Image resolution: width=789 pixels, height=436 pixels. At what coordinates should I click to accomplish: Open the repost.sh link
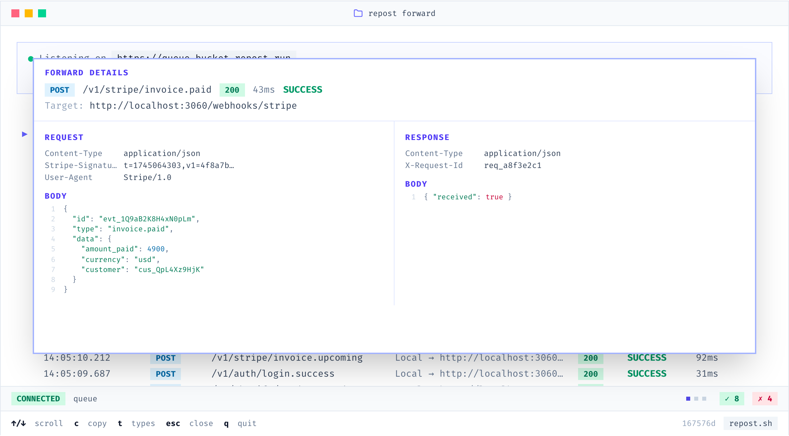tap(751, 423)
